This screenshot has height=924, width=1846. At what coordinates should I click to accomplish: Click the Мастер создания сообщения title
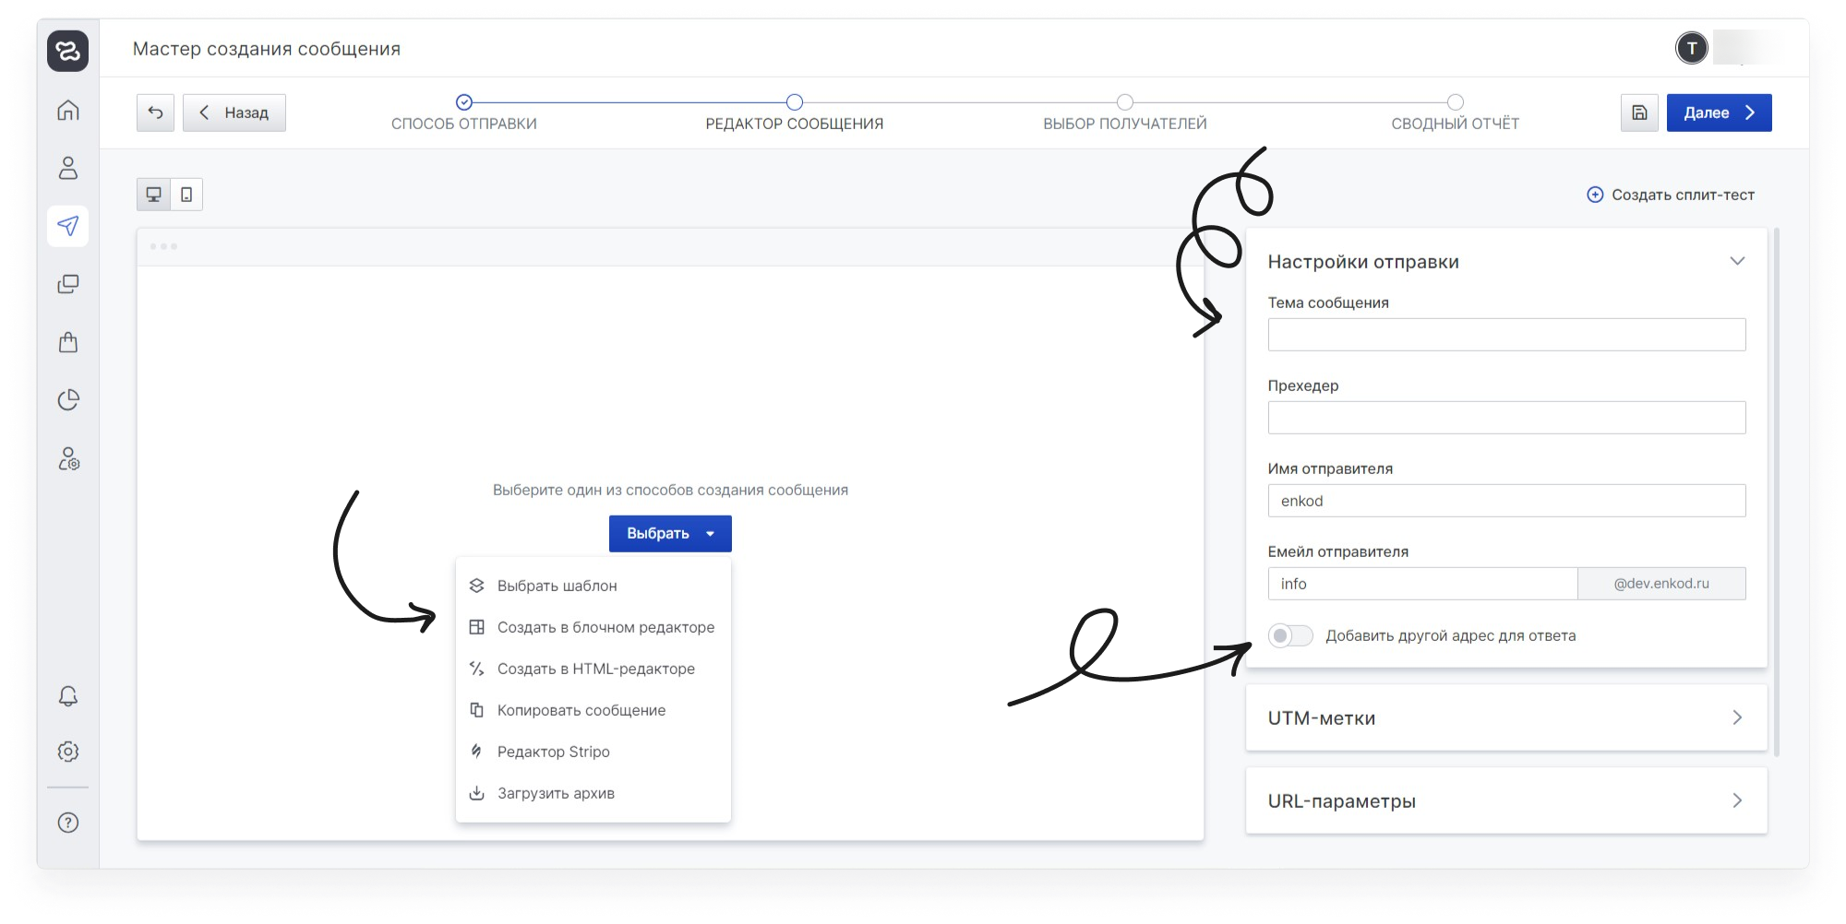[267, 49]
